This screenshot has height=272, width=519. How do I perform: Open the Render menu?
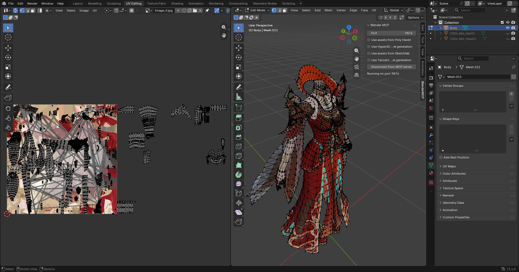pos(32,4)
